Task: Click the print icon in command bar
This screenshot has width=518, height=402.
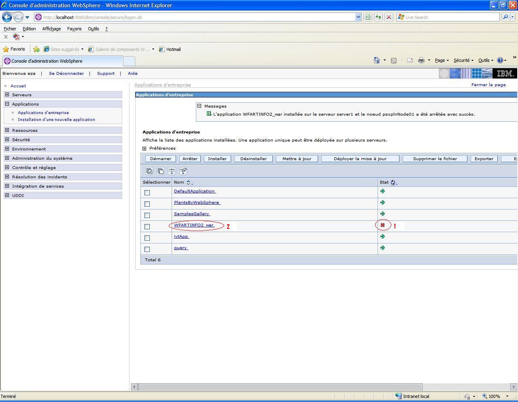Action: coord(421,60)
